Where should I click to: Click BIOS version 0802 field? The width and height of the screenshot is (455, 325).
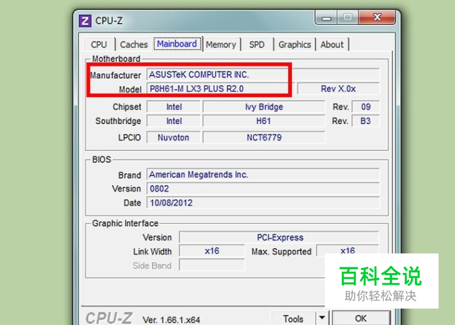[262, 188]
